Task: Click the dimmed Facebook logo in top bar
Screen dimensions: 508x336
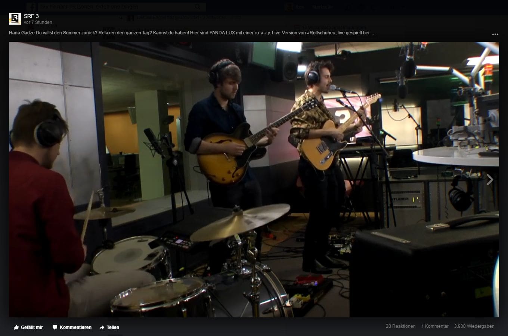Action: pos(31,7)
